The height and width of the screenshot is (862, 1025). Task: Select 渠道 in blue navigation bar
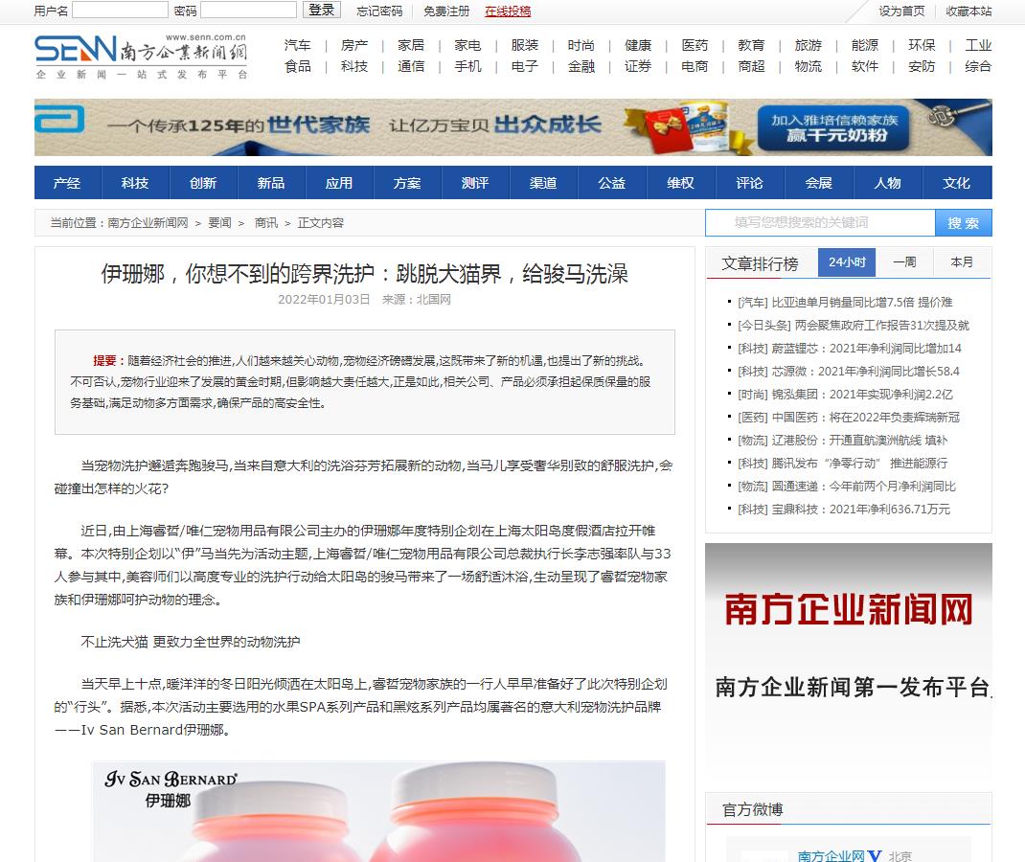pyautogui.click(x=543, y=183)
